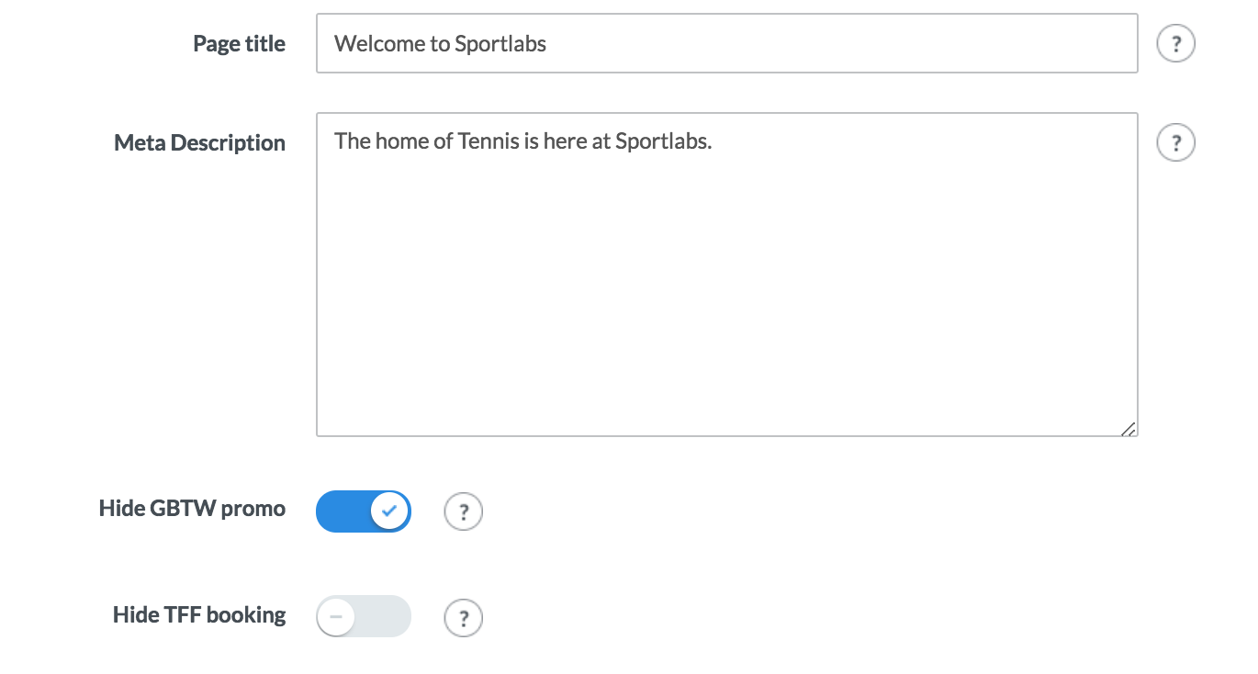This screenshot has height=674, width=1258.
Task: Click the "Hide TFF booking" label
Action: click(199, 615)
